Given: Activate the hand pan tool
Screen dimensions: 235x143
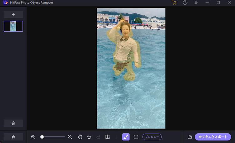Looking at the screenshot, I should (80, 137).
